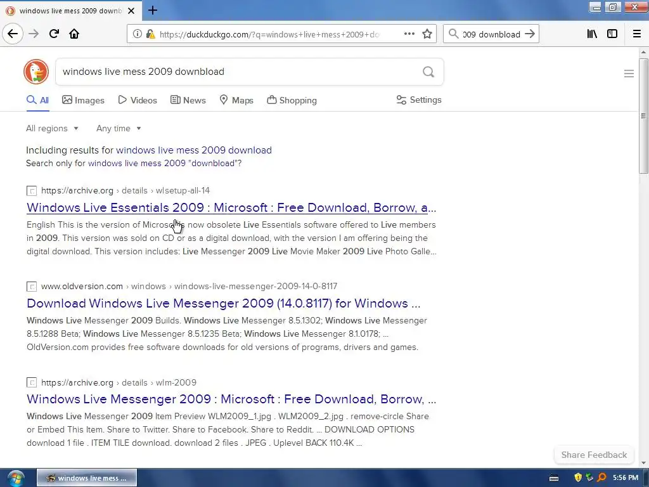Open a new tab with plus
Screen dimensions: 649x487
pos(153,10)
